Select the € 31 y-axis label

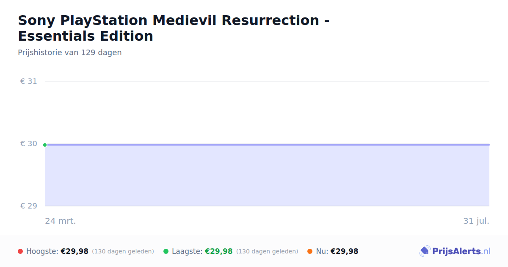[29, 81]
